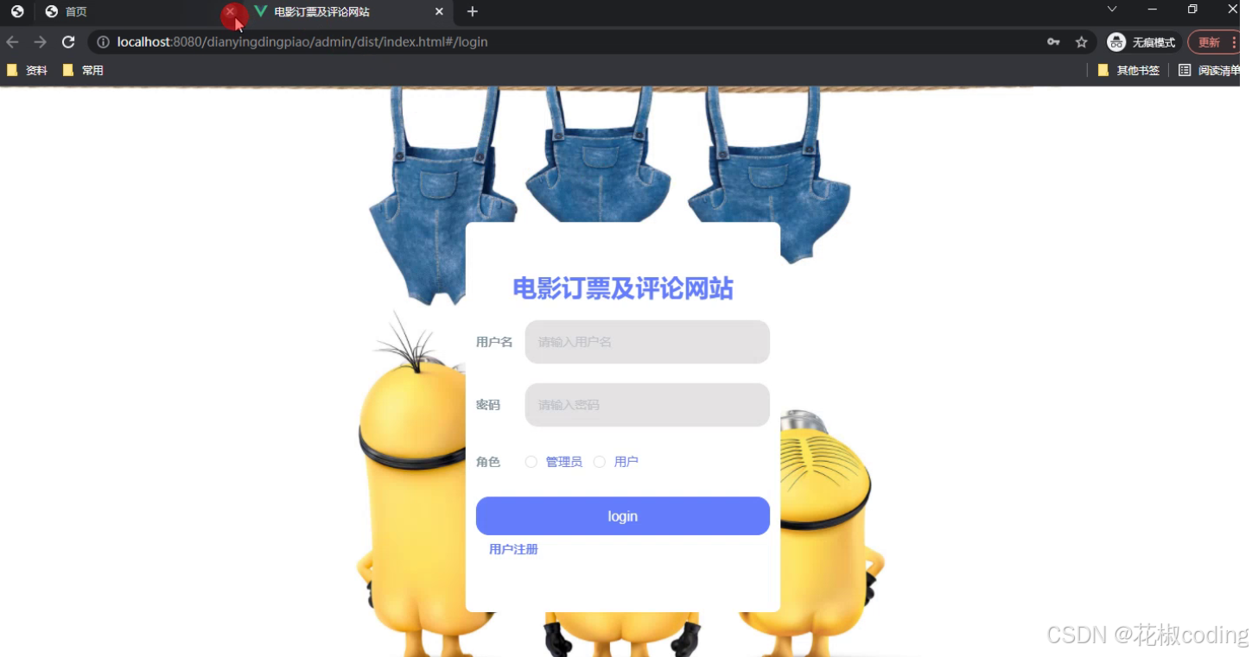This screenshot has height=657, width=1252.
Task: Click the red 更新 update button
Action: click(1209, 41)
